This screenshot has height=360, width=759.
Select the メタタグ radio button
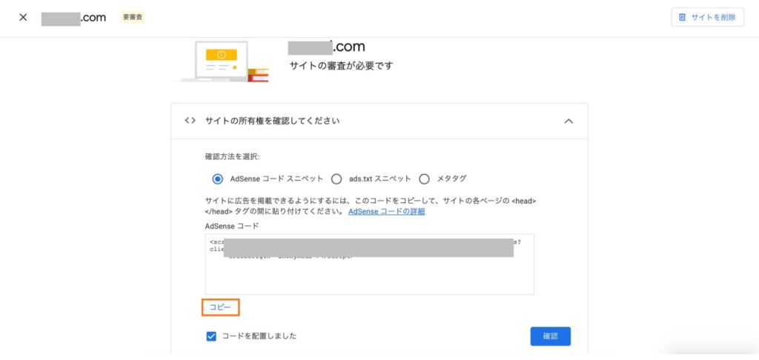tap(425, 179)
